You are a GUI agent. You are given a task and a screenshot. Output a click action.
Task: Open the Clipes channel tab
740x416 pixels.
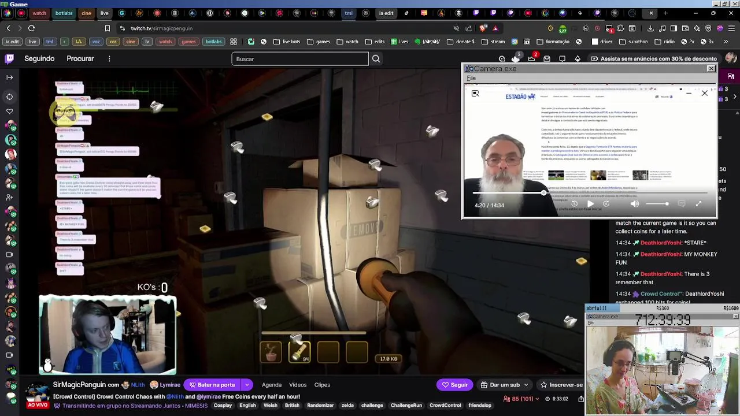click(322, 385)
